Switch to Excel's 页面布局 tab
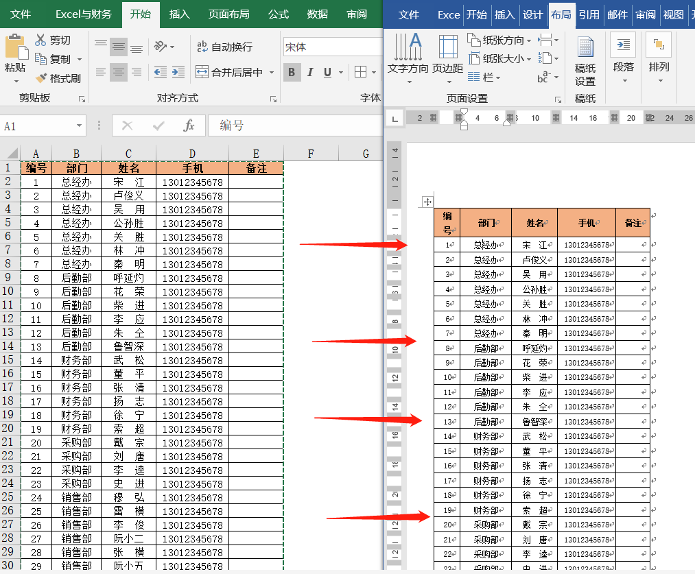 (x=228, y=14)
